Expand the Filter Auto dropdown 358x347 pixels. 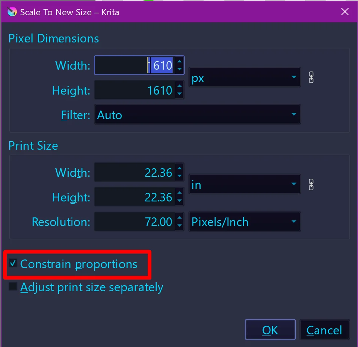[x=197, y=115]
